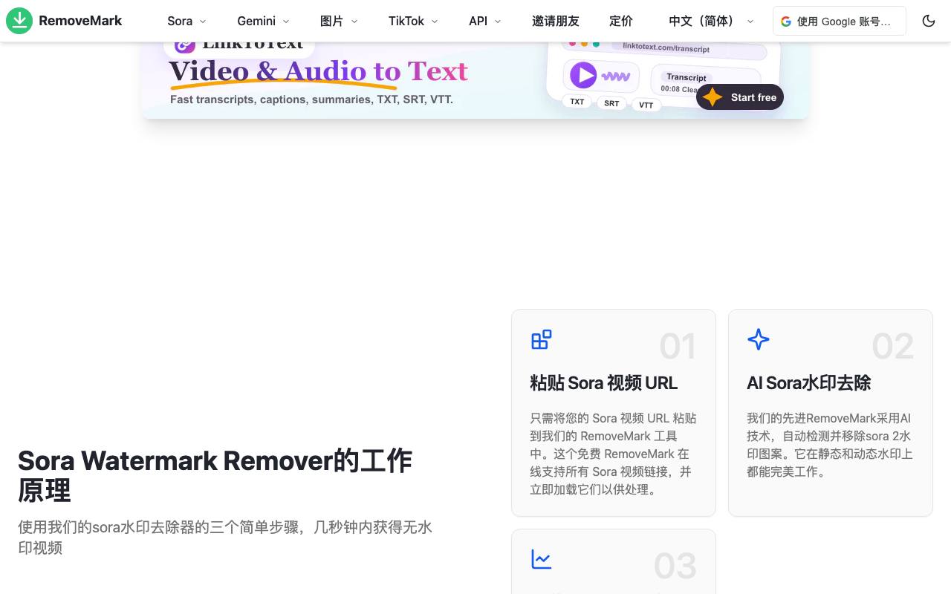The image size is (951, 594).
Task: Click the 只需将您的 Sora 视频 URL description
Action: pyautogui.click(x=614, y=454)
